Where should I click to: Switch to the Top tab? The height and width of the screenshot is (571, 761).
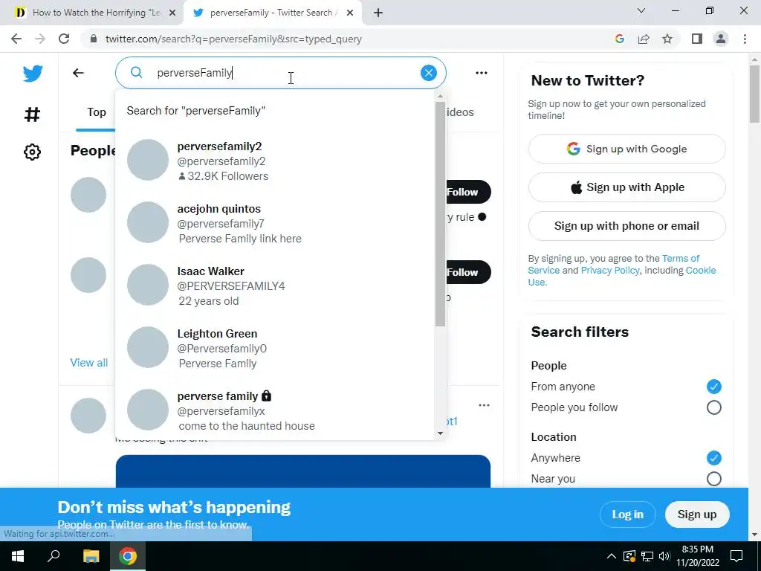96,112
